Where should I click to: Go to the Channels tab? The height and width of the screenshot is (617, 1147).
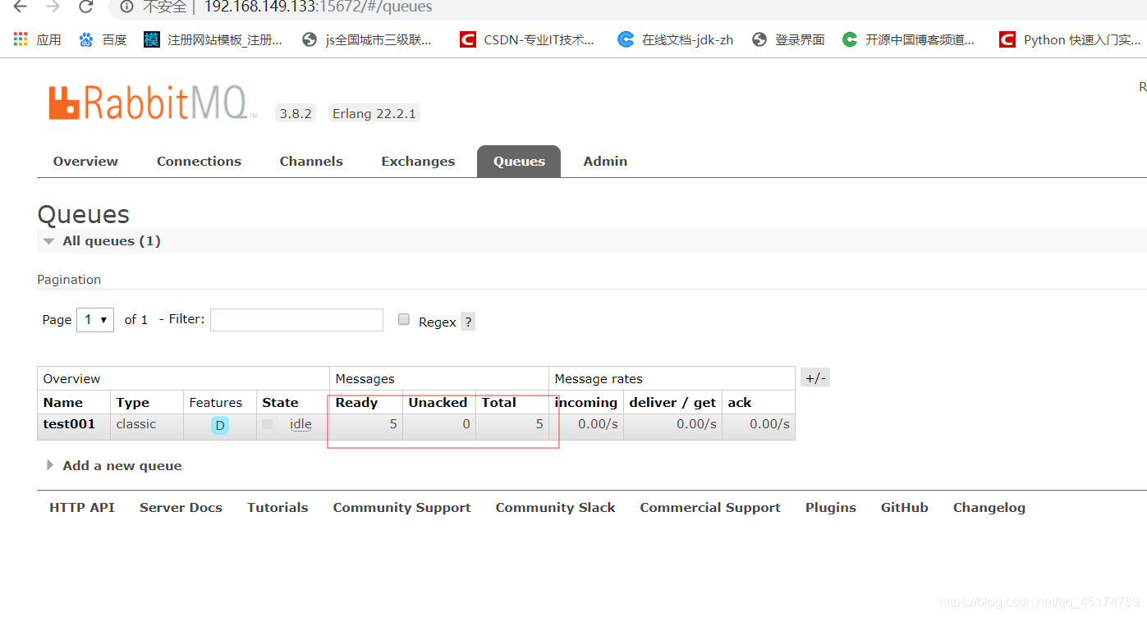(311, 161)
